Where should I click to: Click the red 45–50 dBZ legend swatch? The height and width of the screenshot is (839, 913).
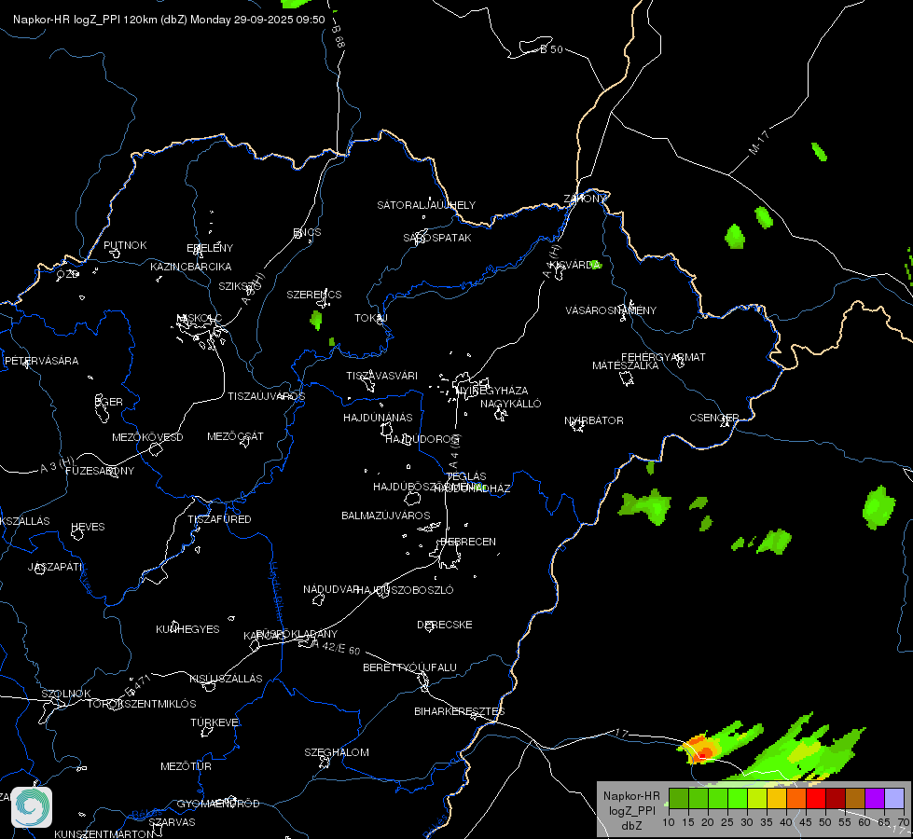(816, 798)
